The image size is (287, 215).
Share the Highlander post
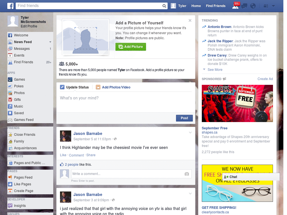pyautogui.click(x=91, y=155)
